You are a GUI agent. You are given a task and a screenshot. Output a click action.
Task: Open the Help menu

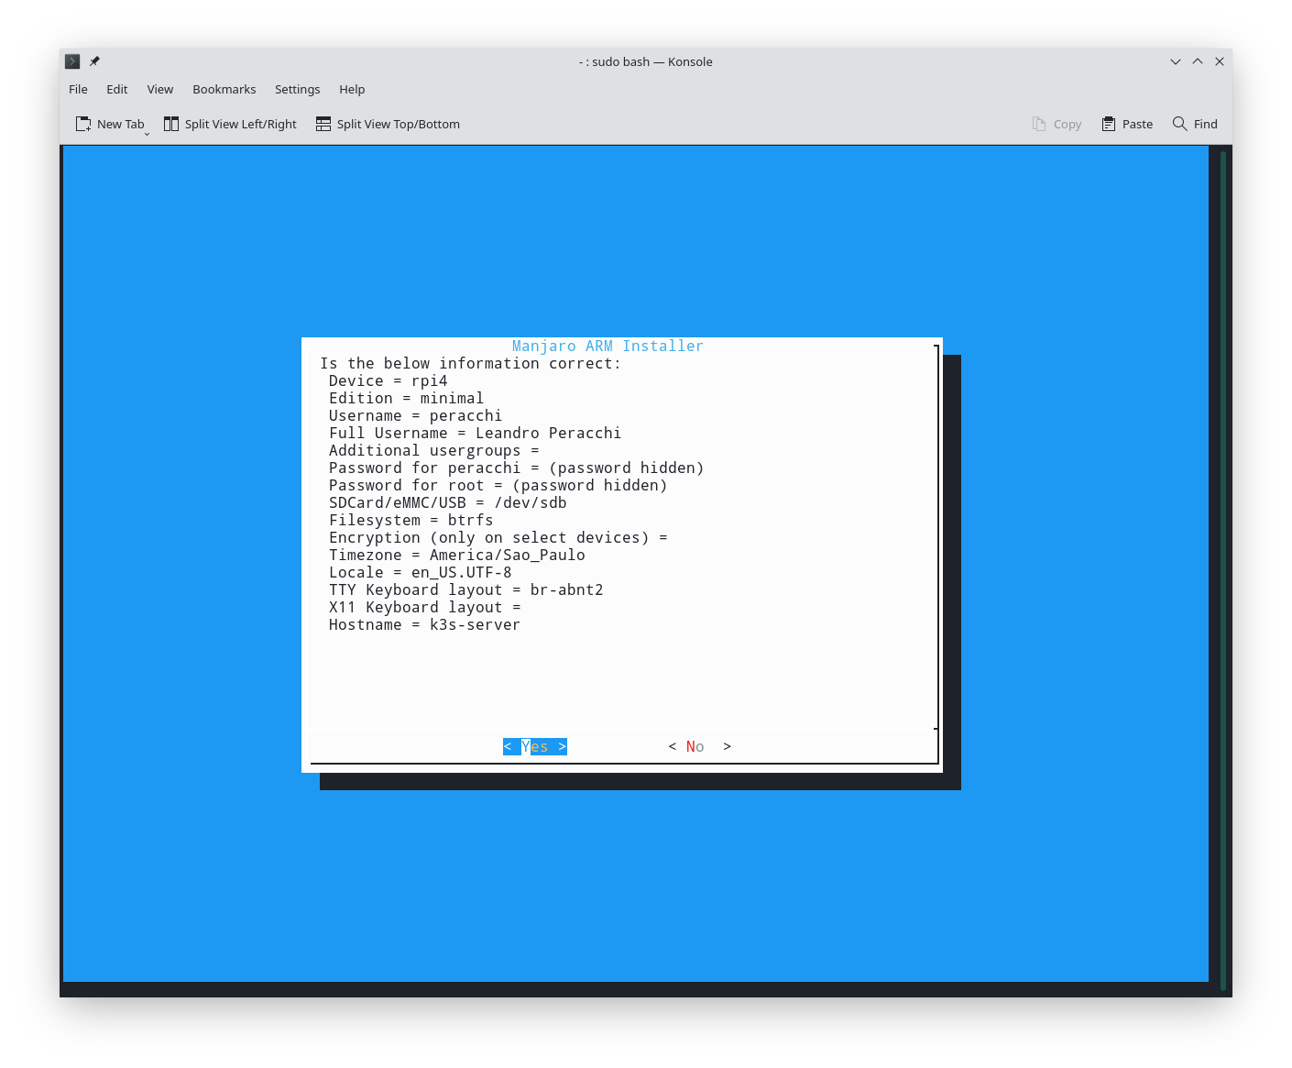tap(352, 89)
